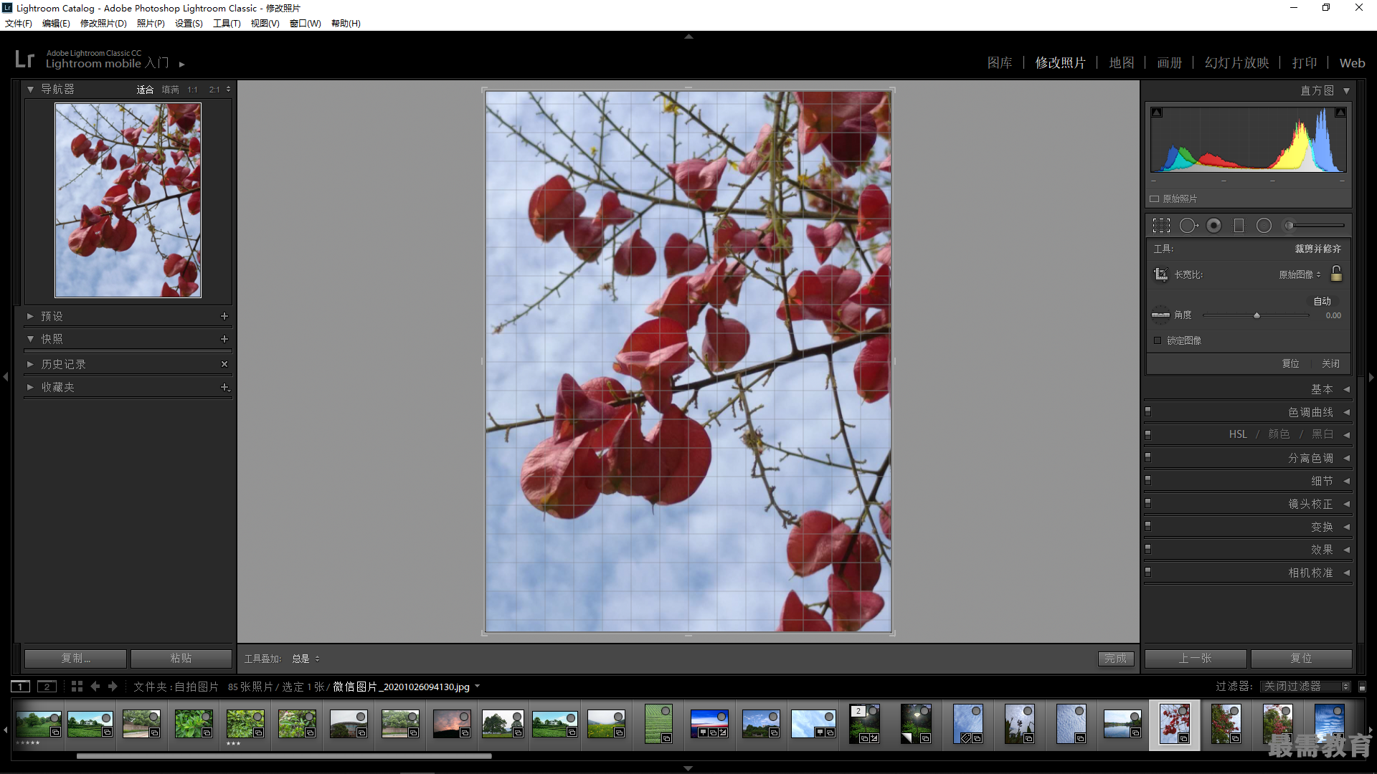Open the 关闭过滤器 filter dropdown
This screenshot has width=1377, height=774.
coord(1305,687)
